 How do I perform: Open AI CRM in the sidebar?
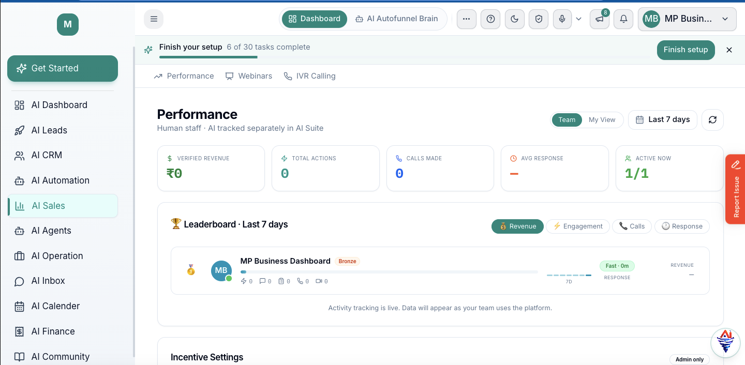point(63,155)
